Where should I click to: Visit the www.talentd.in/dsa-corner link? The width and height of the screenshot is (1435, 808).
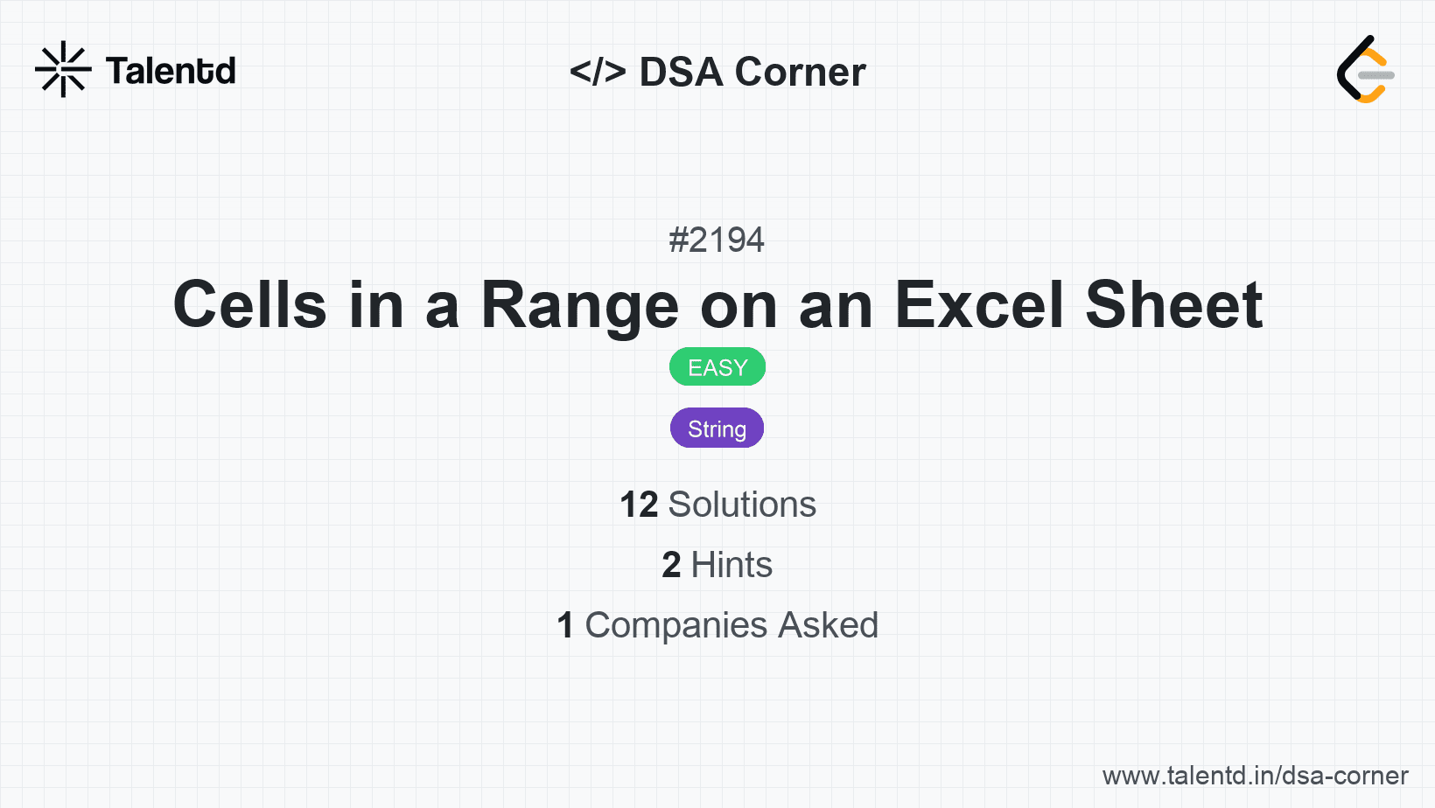(x=1255, y=776)
